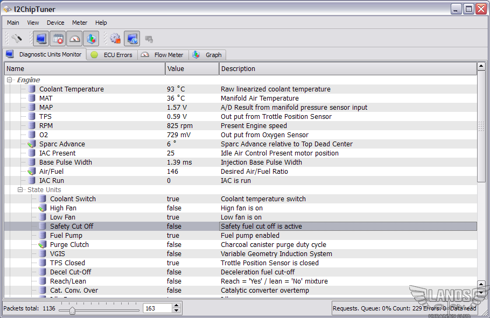Click the pencil-marked icon beside Sparc Advance

[32, 144]
